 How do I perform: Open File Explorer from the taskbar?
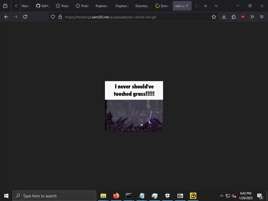pyautogui.click(x=103, y=196)
